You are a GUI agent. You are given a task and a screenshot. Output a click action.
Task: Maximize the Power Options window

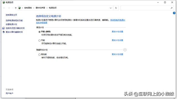pyautogui.click(x=165, y=2)
